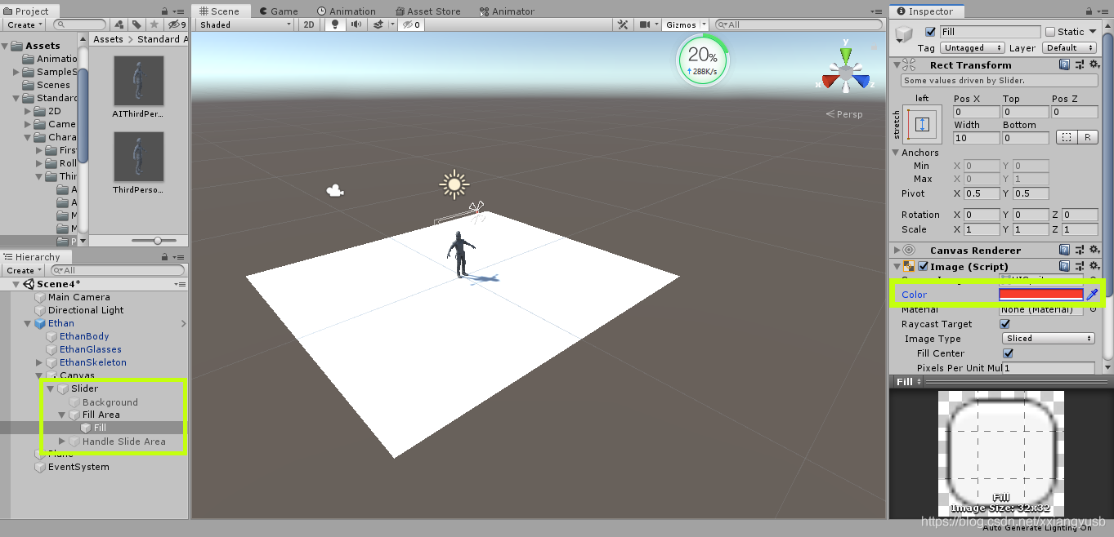Open the Animator tab
The height and width of the screenshot is (537, 1114).
pos(506,11)
